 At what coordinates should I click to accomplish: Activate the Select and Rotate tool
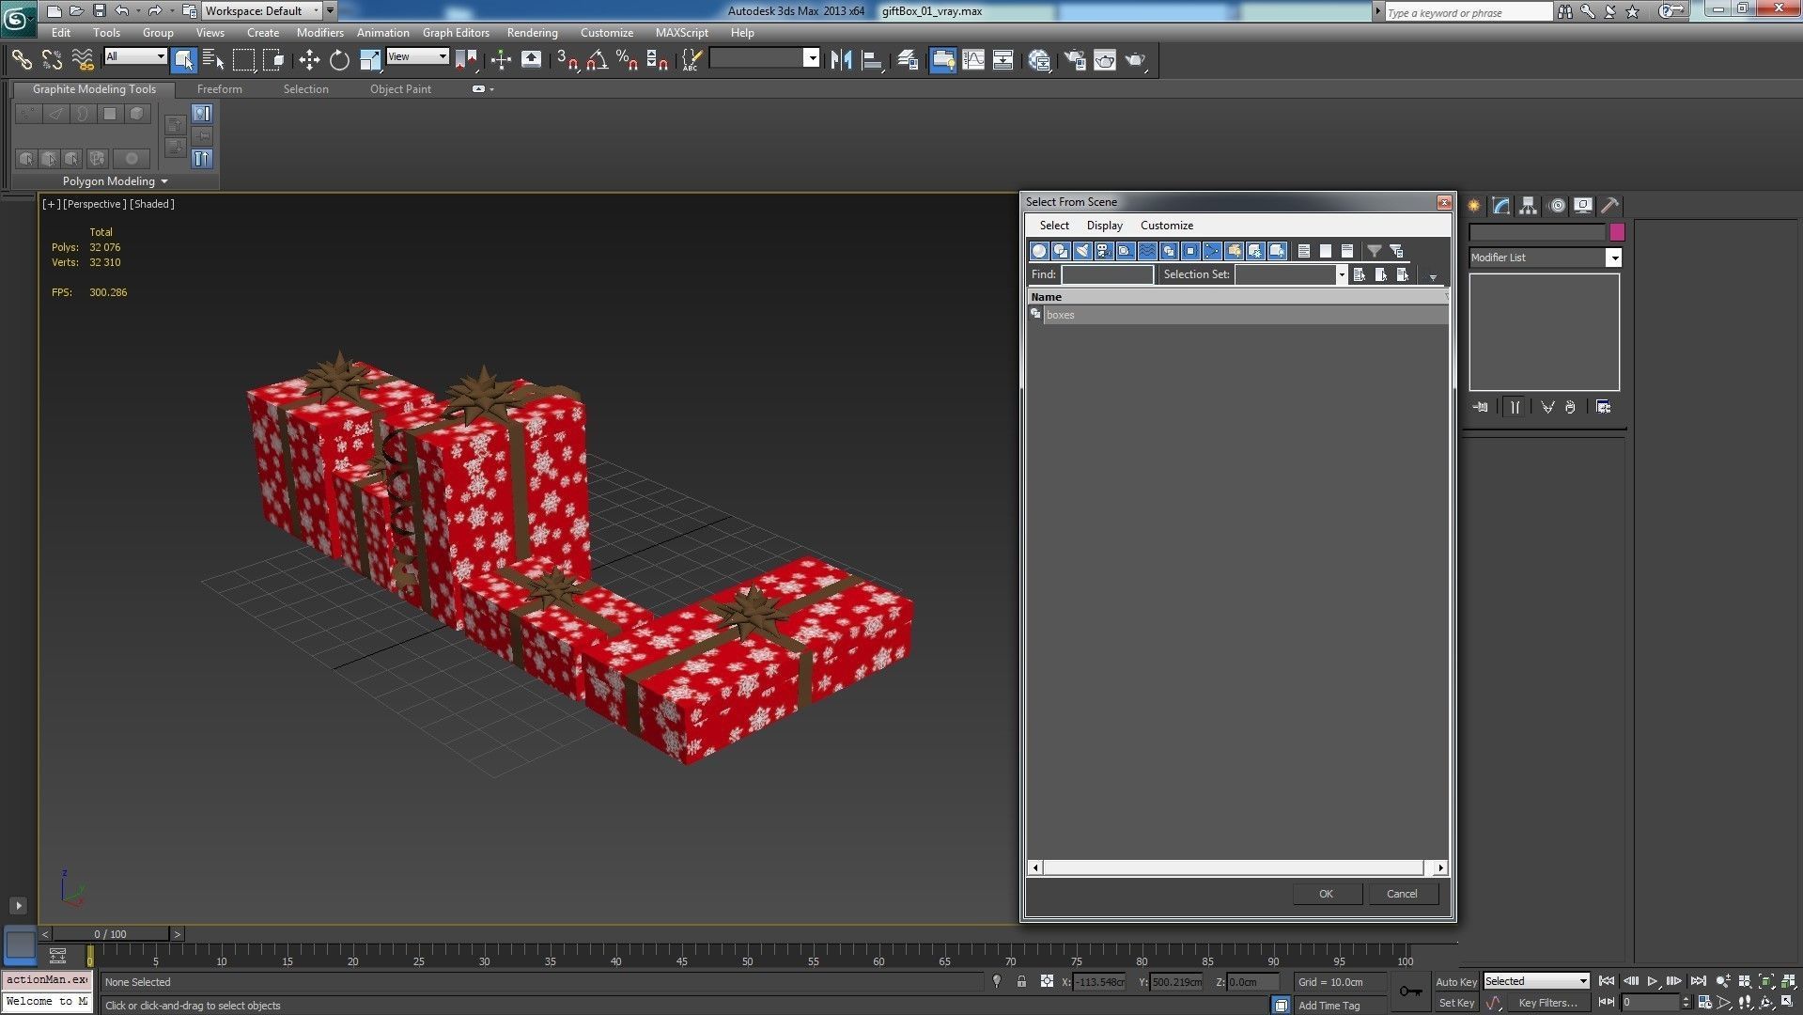click(339, 60)
